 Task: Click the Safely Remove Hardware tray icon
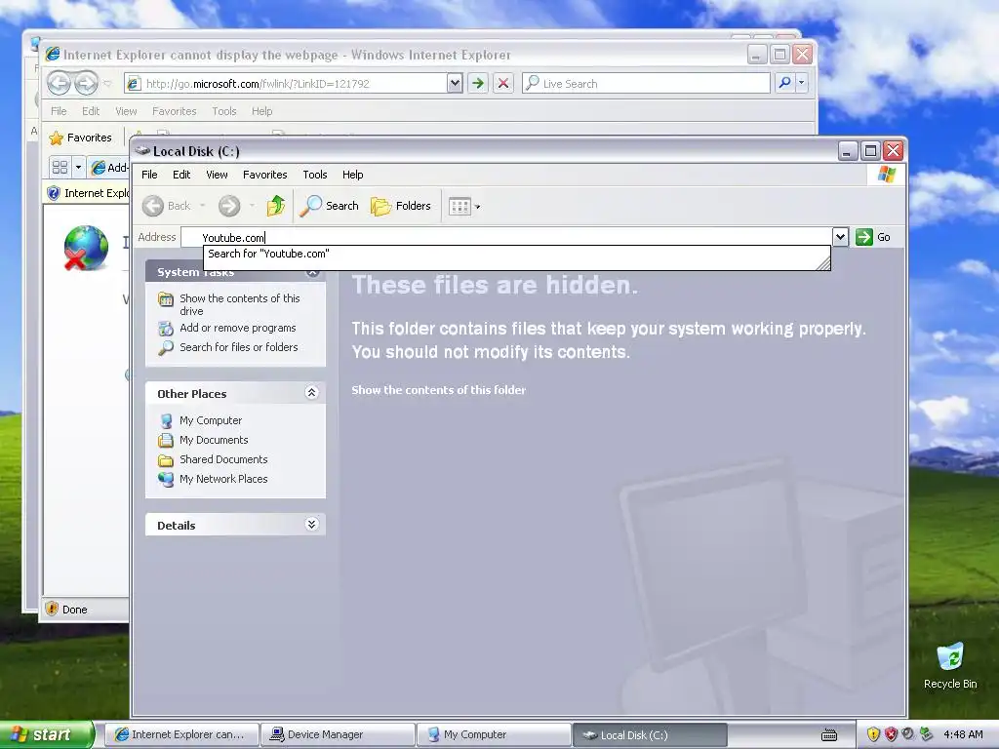927,734
